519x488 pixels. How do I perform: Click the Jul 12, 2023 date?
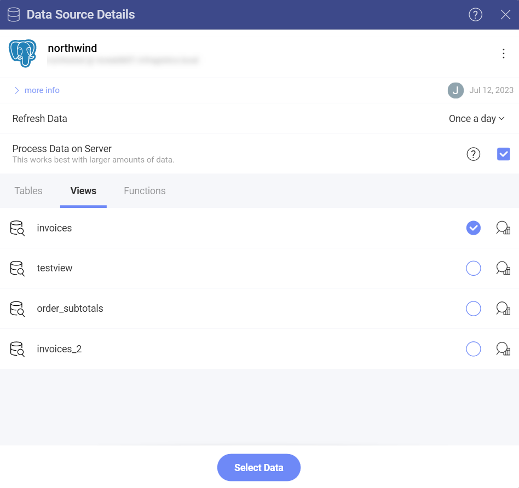tap(491, 90)
